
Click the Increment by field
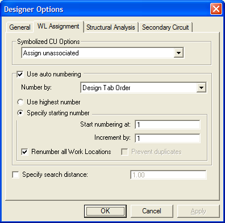(168, 138)
